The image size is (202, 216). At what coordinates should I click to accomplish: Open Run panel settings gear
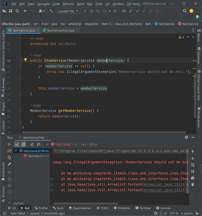[186, 137]
